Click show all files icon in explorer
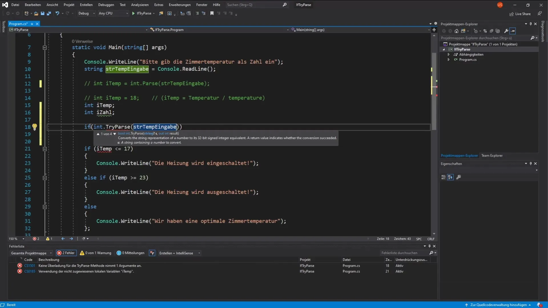The width and height of the screenshot is (548, 308). [x=498, y=31]
